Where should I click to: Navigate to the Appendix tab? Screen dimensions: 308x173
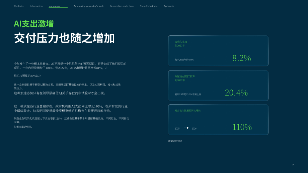(x=169, y=6)
